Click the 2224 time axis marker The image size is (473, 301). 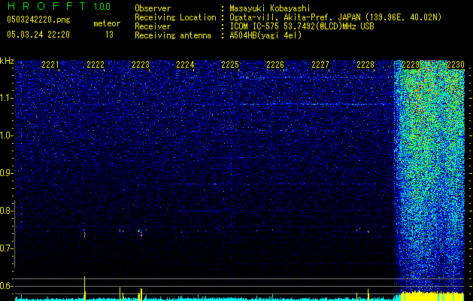185,65
